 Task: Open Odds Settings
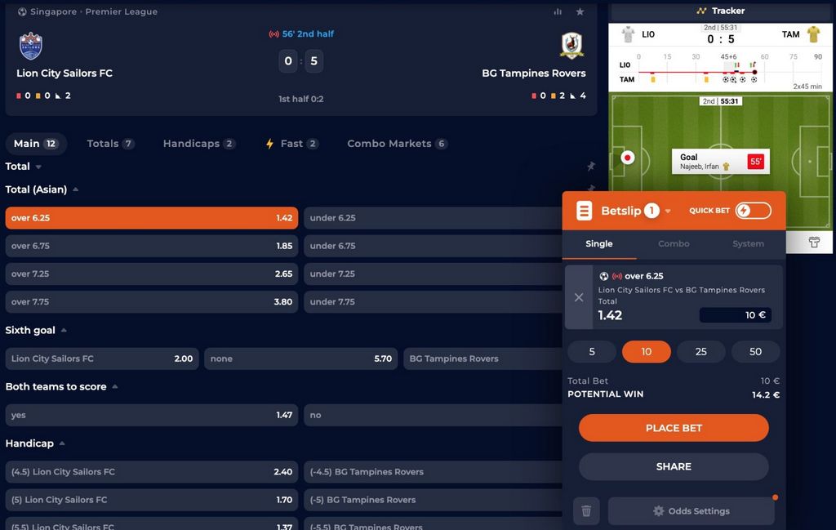click(x=691, y=511)
